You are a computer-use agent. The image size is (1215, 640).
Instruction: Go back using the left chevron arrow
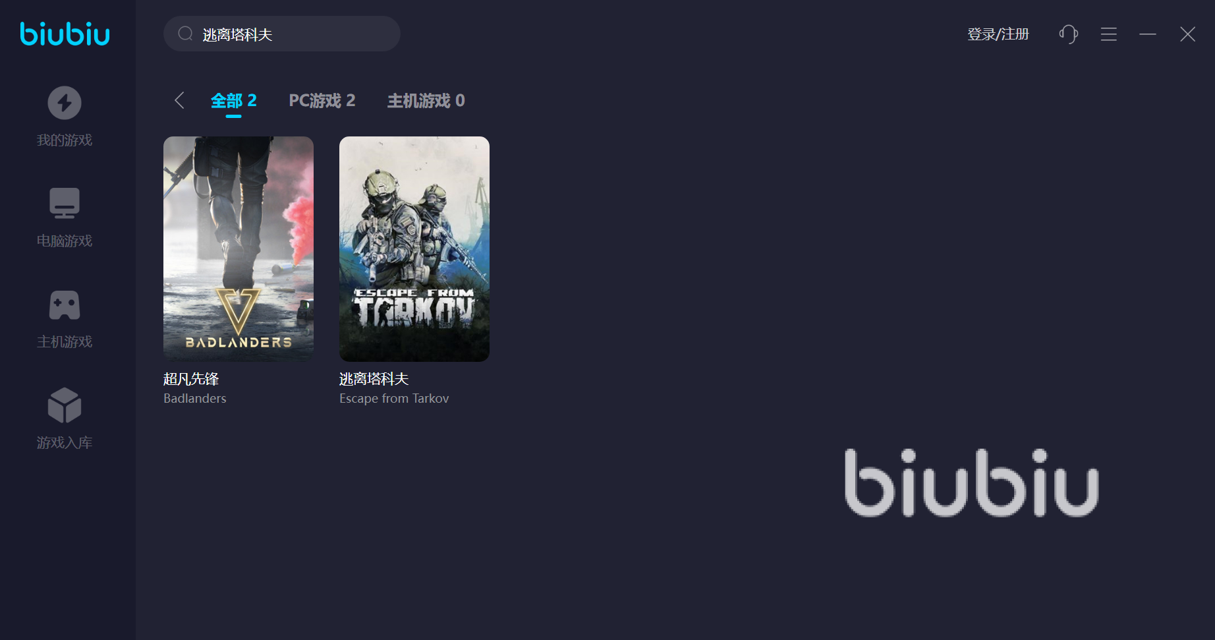(179, 100)
